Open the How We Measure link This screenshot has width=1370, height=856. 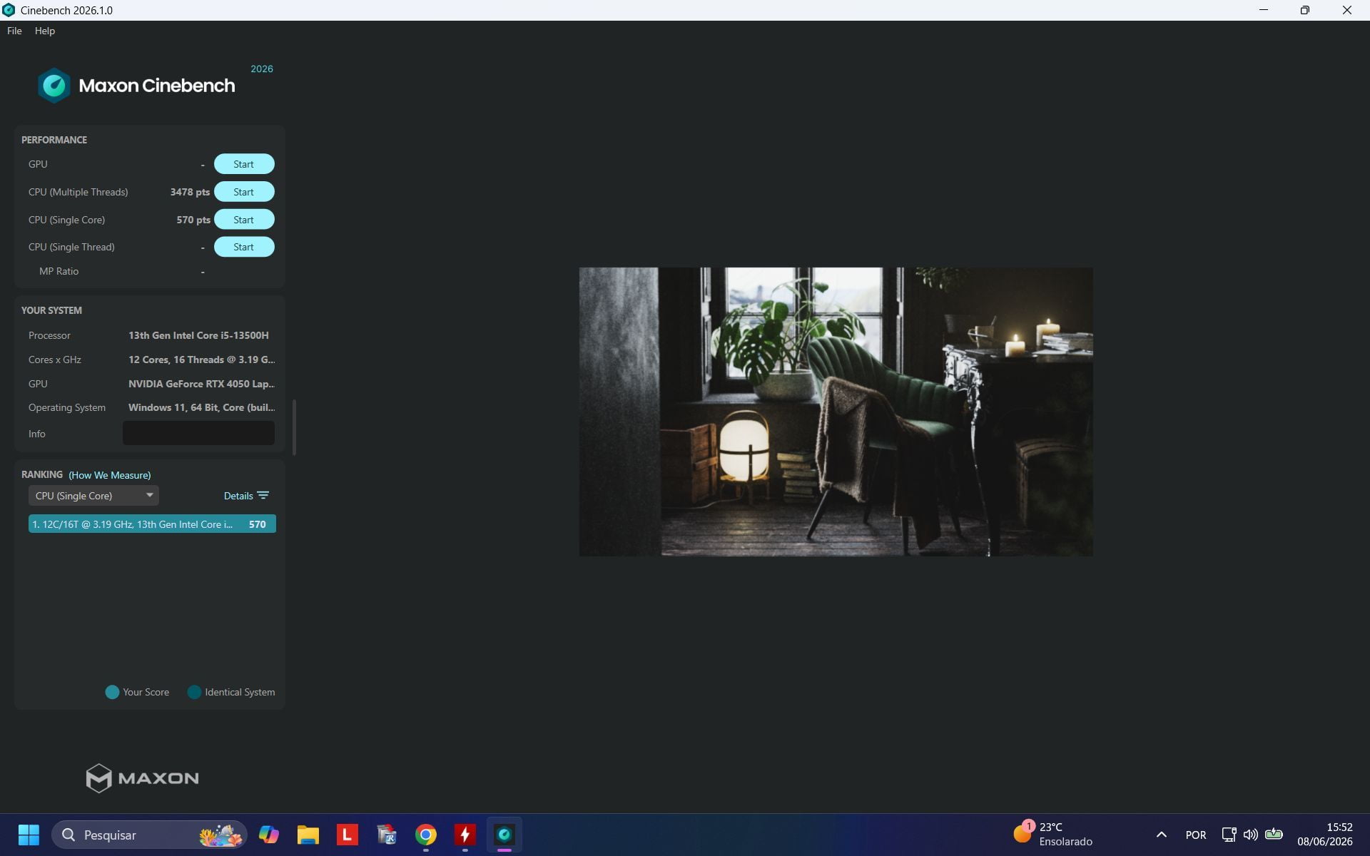click(x=109, y=475)
